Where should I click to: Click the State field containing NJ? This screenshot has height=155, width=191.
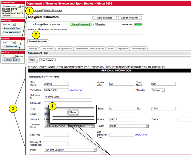pos(121,109)
